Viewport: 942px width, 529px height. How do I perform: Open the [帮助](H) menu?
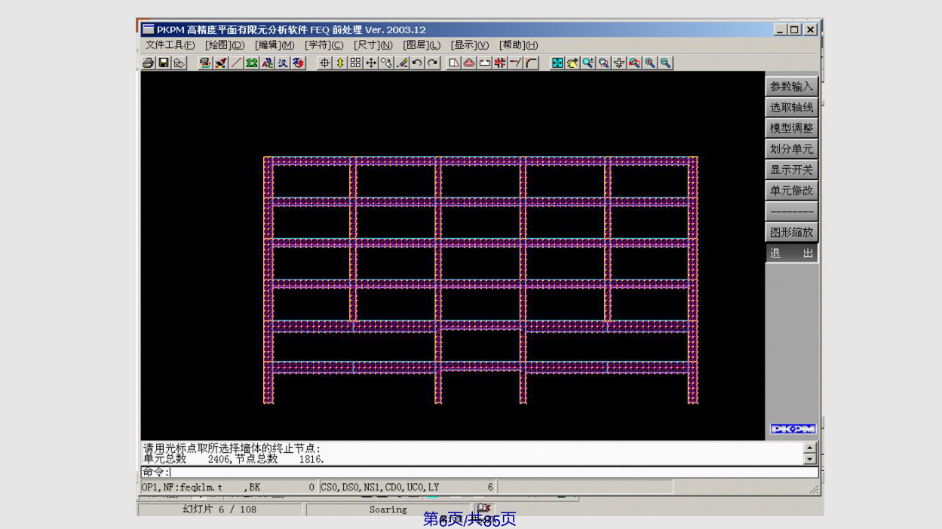pyautogui.click(x=519, y=45)
